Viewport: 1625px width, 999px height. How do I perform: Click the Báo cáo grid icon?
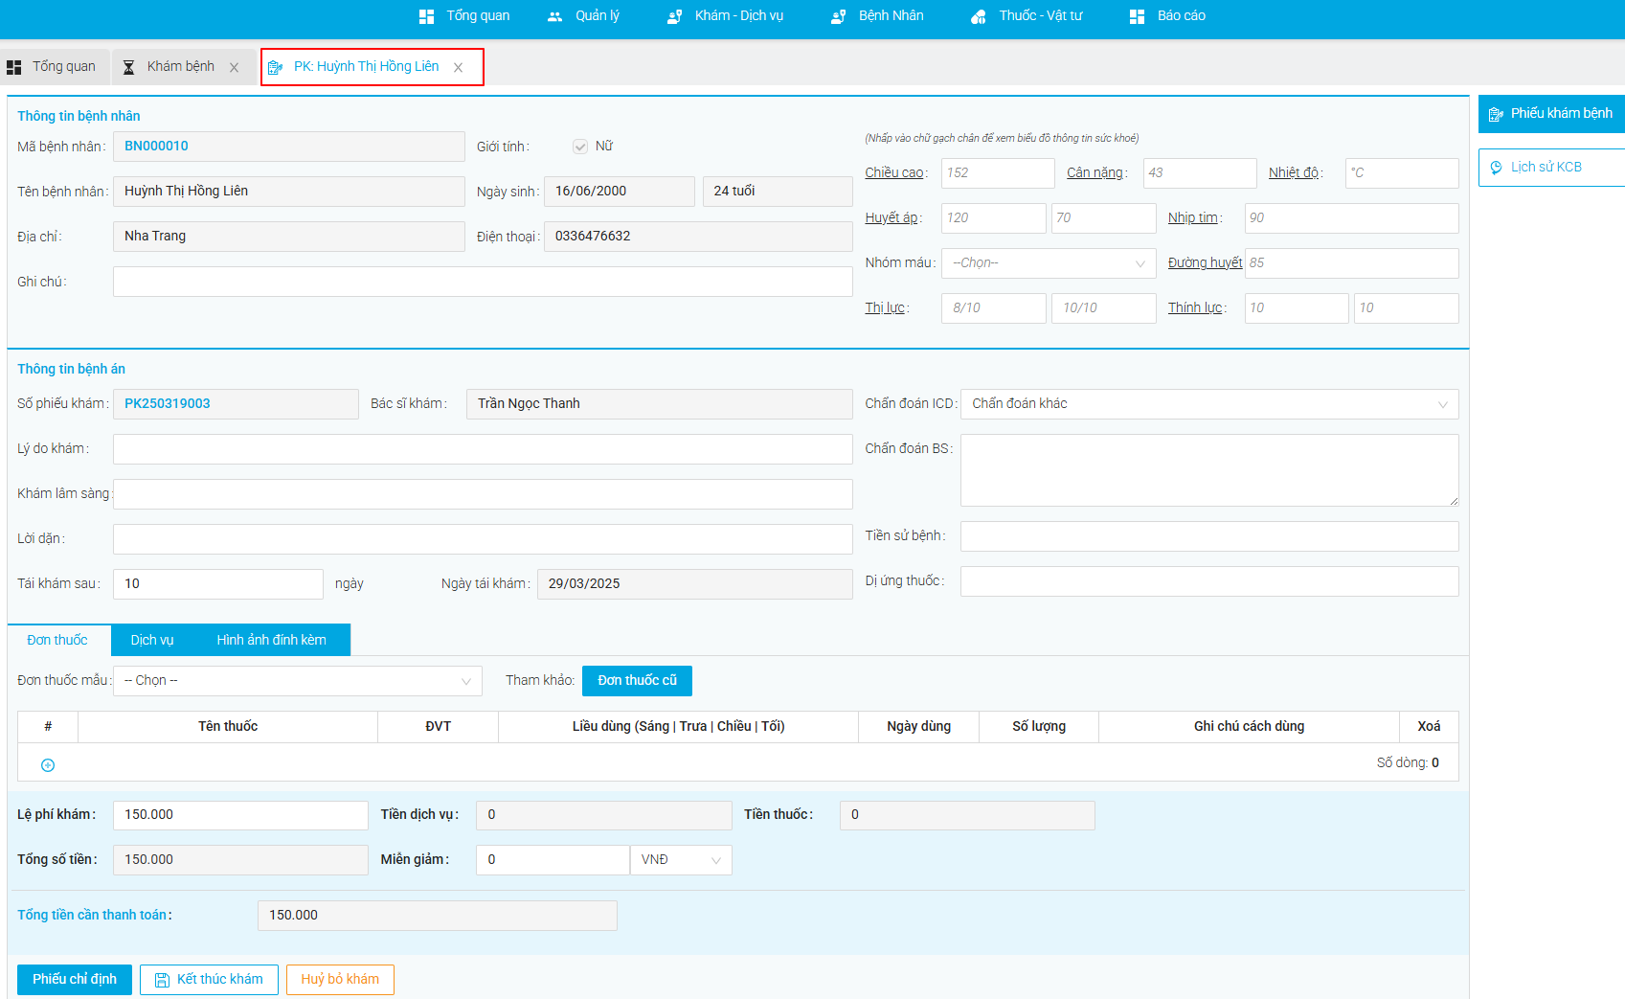pyautogui.click(x=1137, y=16)
